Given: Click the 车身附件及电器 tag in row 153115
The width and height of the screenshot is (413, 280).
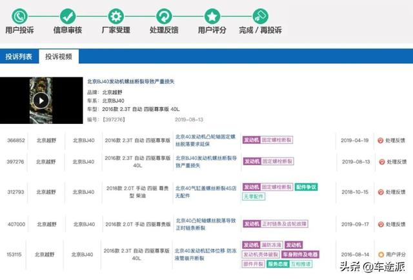Looking at the screenshot, I should tap(300, 254).
